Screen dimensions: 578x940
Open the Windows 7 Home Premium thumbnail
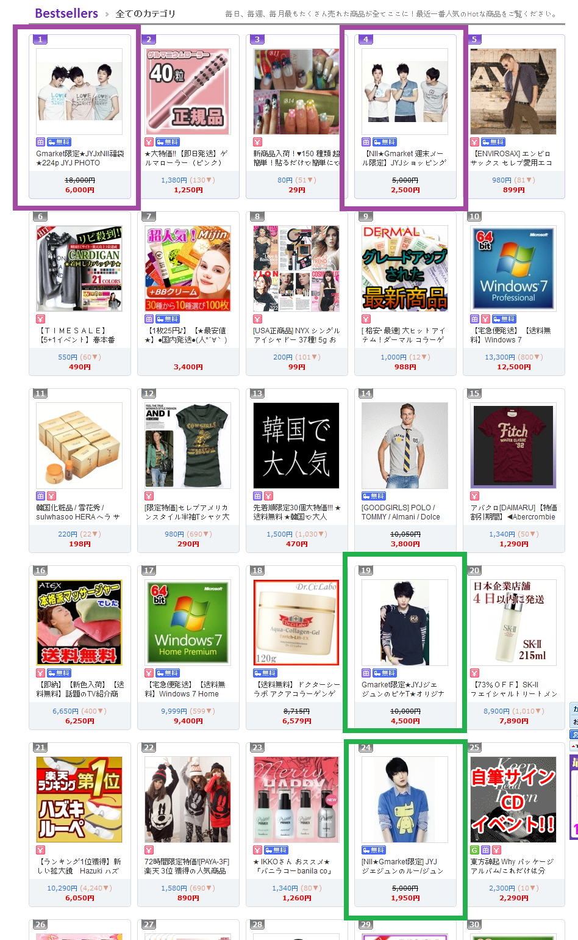(x=188, y=623)
